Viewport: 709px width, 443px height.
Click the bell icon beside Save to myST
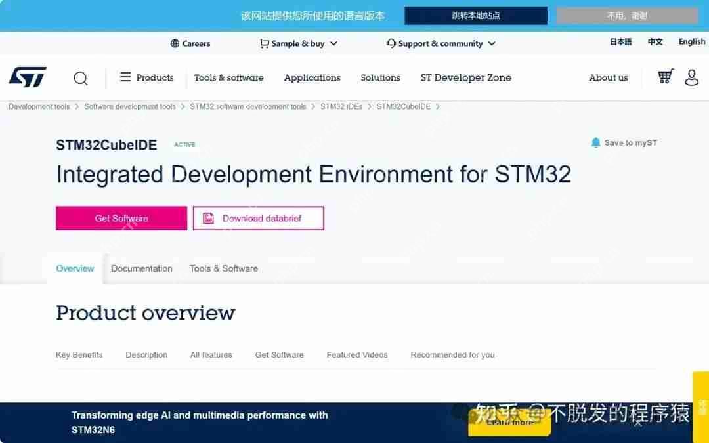click(595, 142)
